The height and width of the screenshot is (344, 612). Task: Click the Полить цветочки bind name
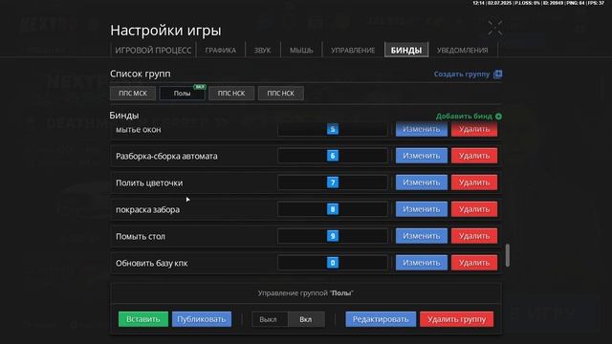[149, 183]
